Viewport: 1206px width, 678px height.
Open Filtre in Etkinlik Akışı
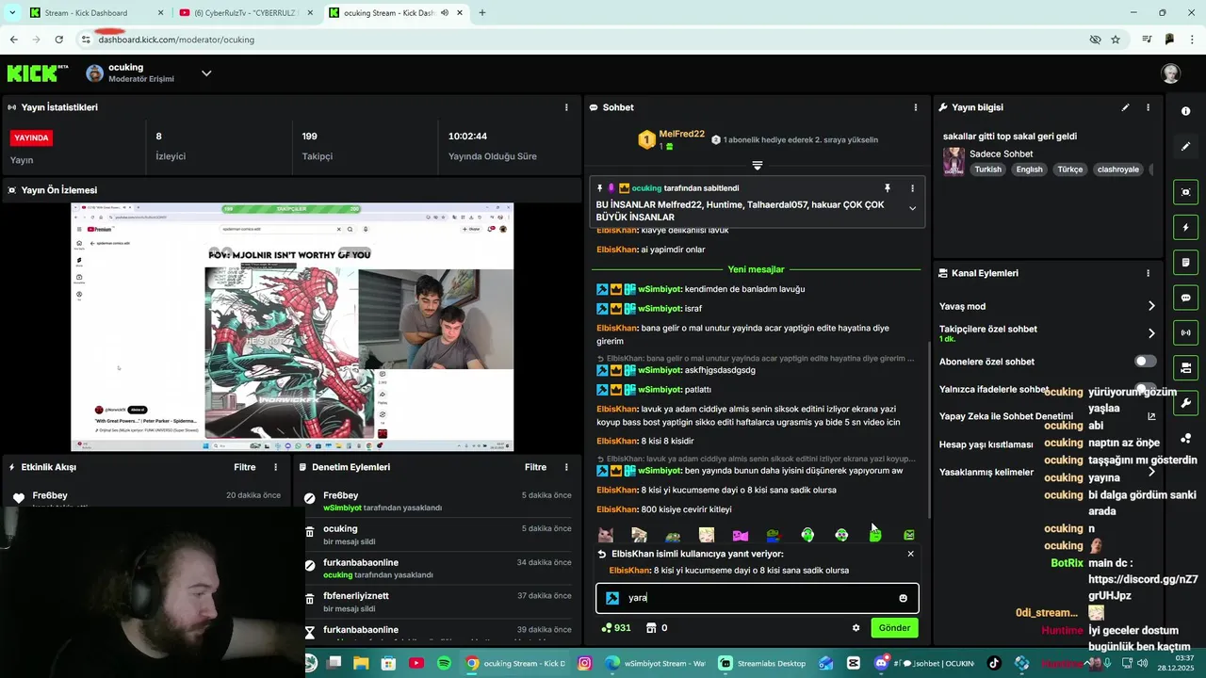point(245,467)
